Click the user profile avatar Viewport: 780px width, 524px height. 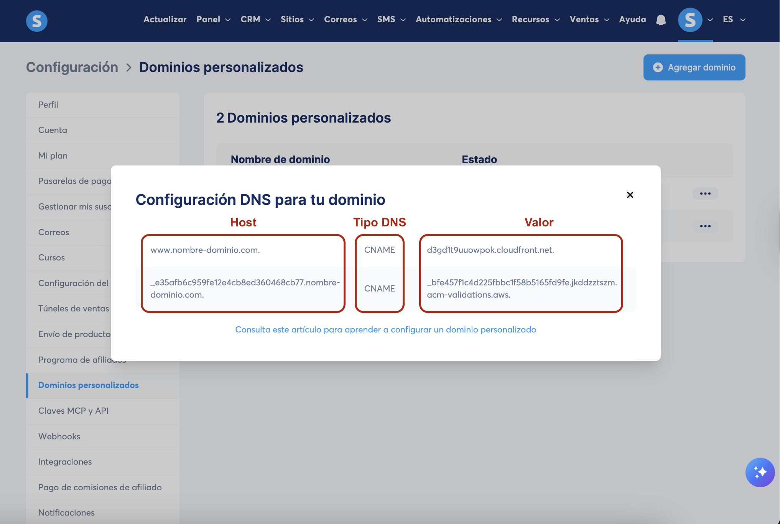click(690, 20)
